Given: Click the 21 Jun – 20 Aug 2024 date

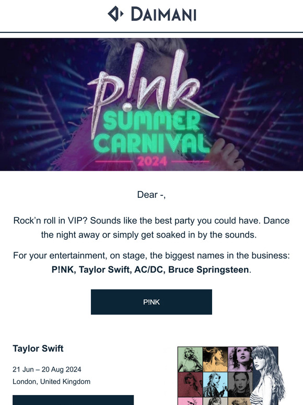Looking at the screenshot, I should [47, 369].
